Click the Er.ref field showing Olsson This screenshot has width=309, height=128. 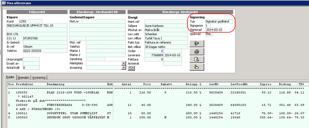[x=45, y=47]
